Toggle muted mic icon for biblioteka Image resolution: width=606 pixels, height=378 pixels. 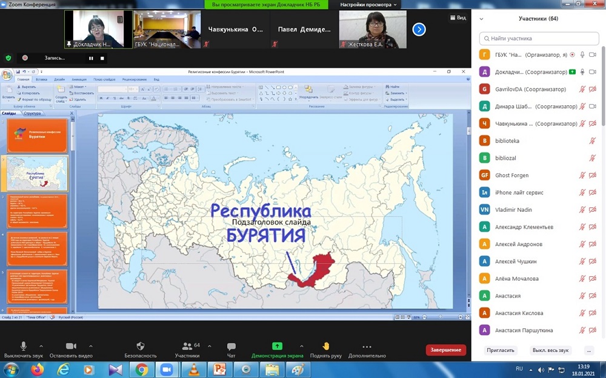tap(592, 141)
